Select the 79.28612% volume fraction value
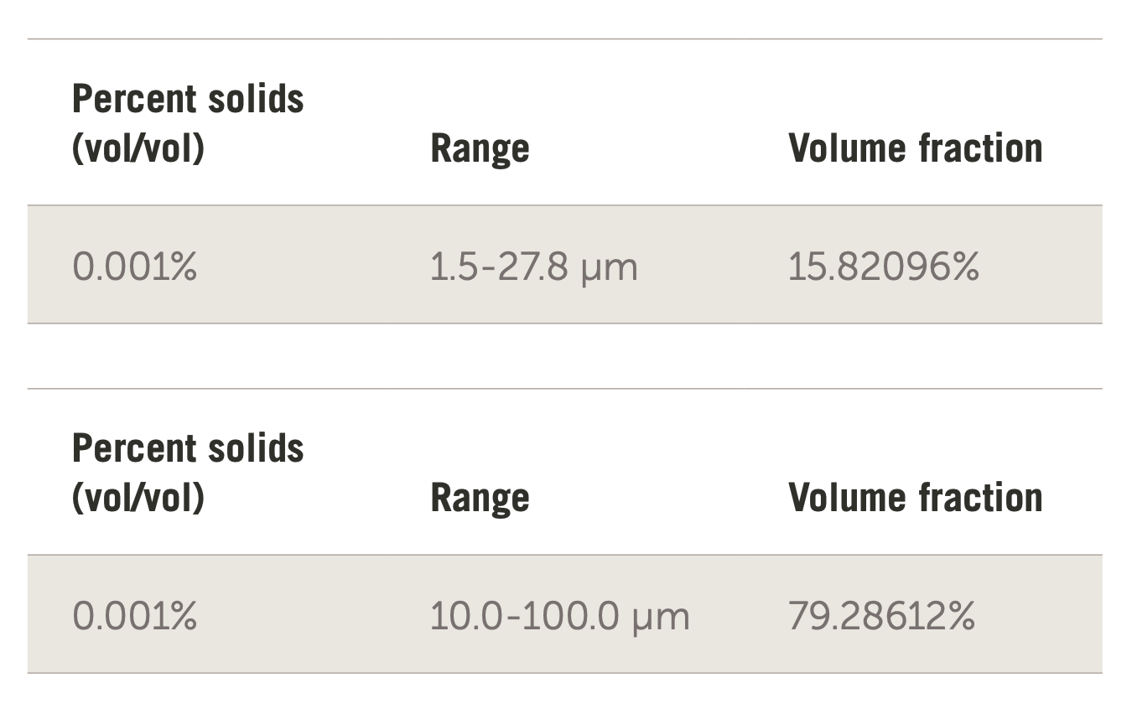Viewport: 1132px width, 719px height. click(881, 617)
